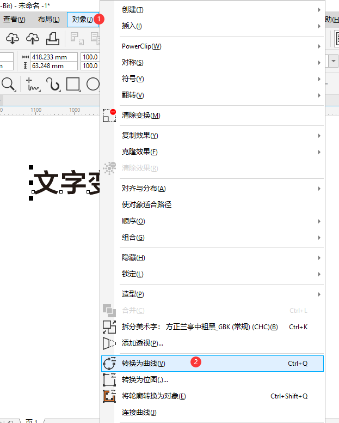The image size is (339, 423).
Task: Click the Convert to Bitmap icon
Action: tap(109, 380)
